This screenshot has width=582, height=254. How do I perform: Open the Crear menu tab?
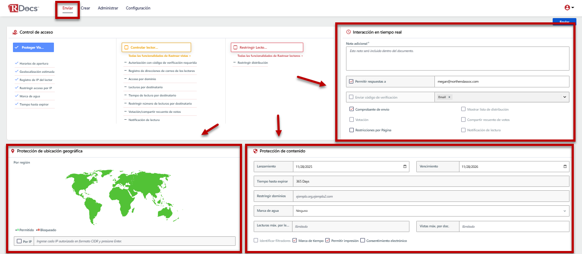click(x=85, y=8)
